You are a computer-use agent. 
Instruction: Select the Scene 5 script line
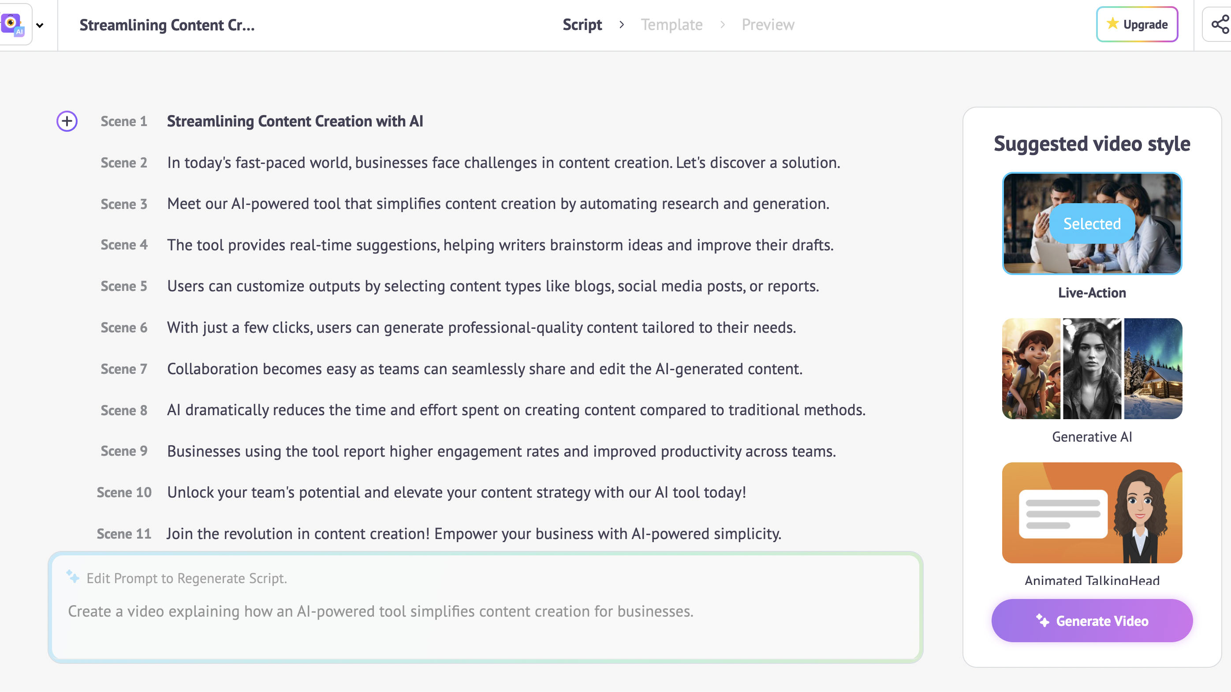(x=492, y=286)
